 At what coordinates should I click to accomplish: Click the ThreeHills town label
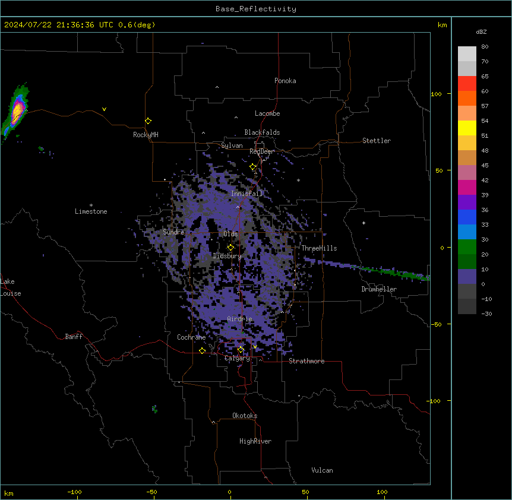pyautogui.click(x=319, y=248)
